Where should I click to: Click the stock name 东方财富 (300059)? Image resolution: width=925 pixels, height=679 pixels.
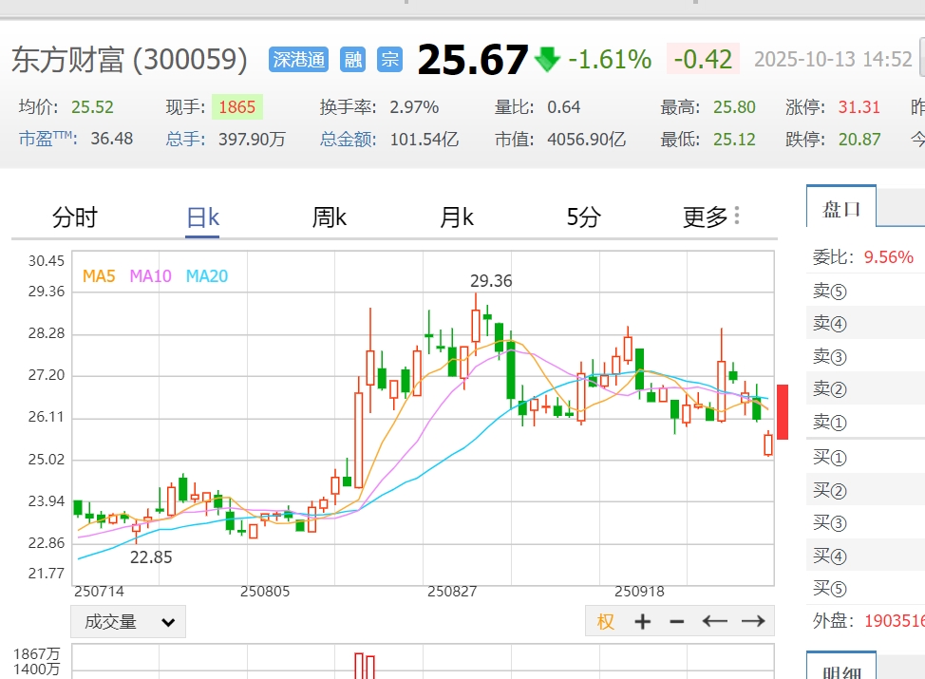tap(129, 60)
